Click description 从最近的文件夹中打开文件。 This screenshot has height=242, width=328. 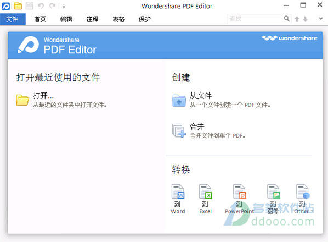[x=70, y=105]
